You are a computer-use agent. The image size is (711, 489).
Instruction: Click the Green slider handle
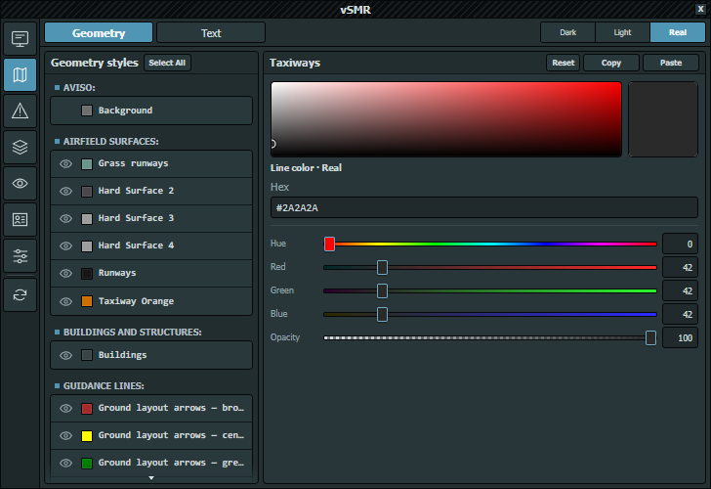(x=382, y=291)
